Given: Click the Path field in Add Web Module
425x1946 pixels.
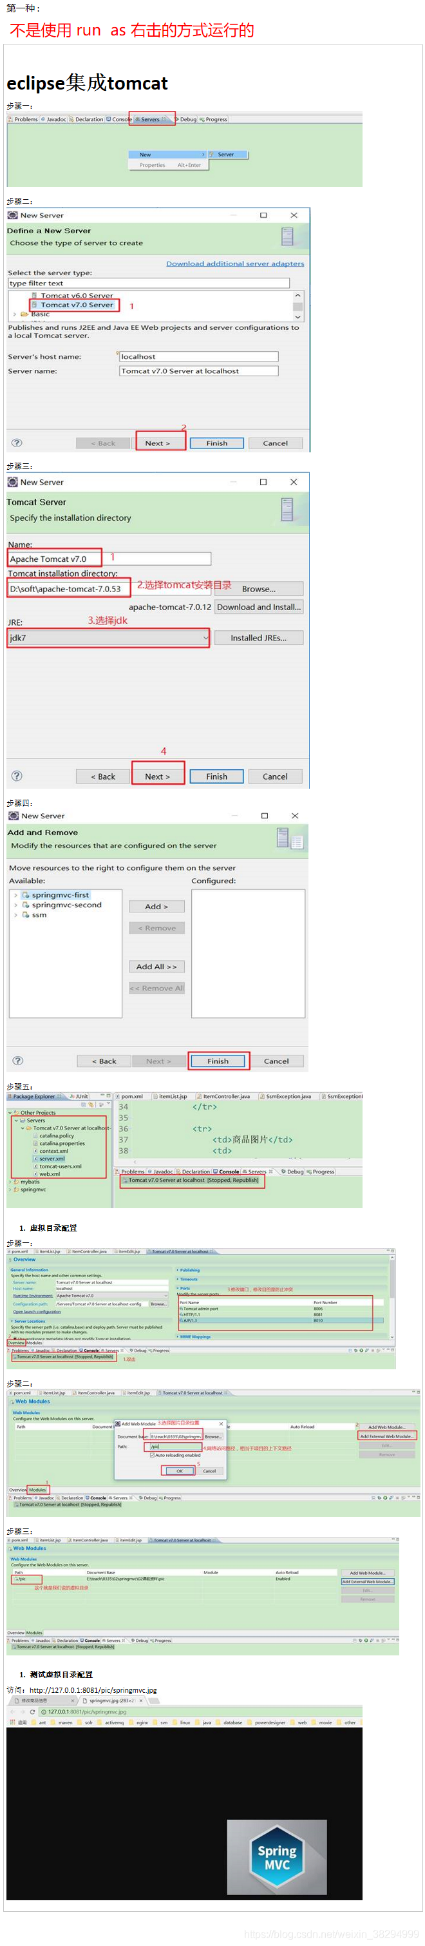Looking at the screenshot, I should [176, 1447].
